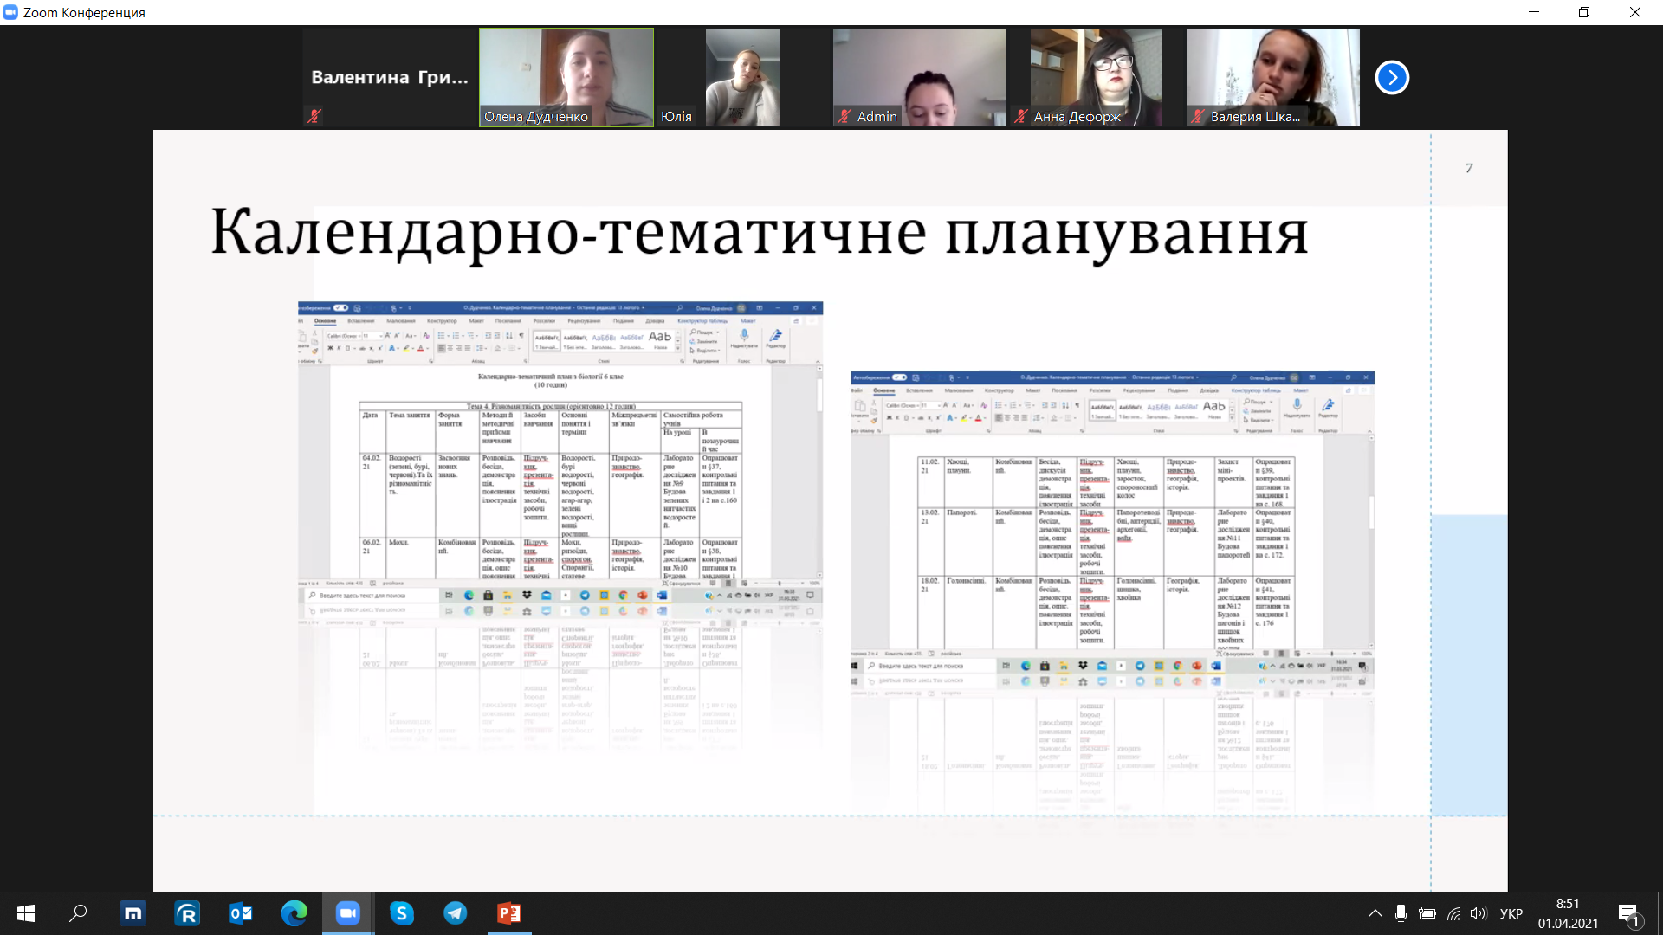This screenshot has width=1663, height=935.
Task: Open the volume control in tray
Action: [x=1479, y=913]
